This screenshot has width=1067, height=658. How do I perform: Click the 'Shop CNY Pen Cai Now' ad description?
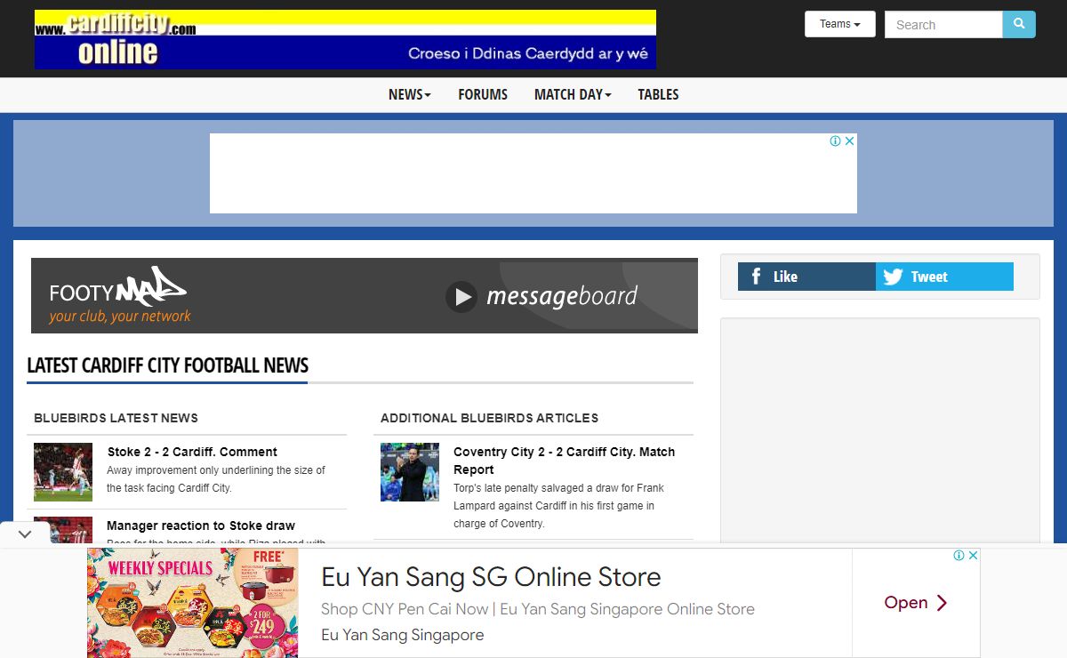[538, 609]
